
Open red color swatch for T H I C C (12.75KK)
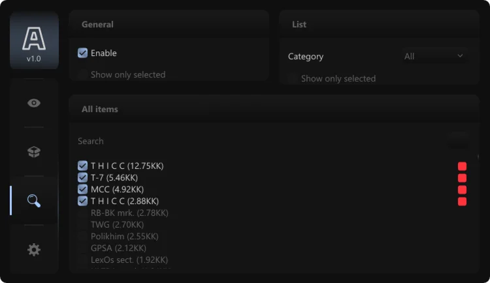tap(462, 166)
